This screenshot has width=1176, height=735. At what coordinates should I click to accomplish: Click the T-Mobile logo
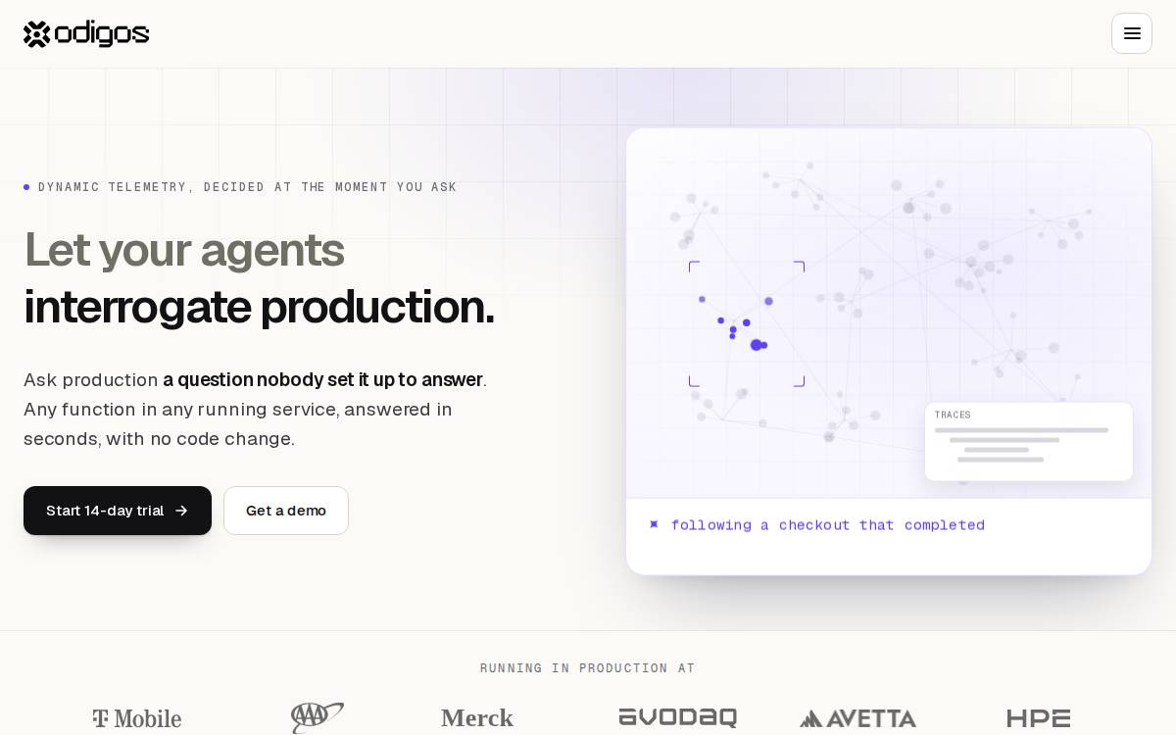[137, 718]
